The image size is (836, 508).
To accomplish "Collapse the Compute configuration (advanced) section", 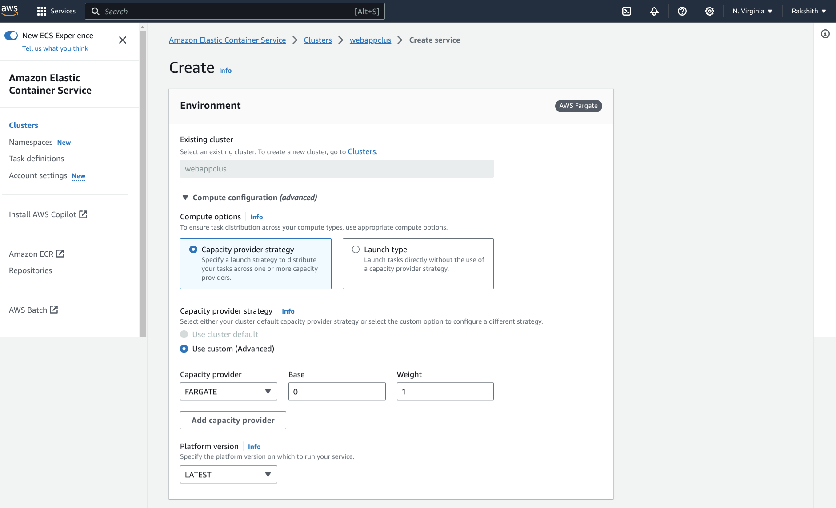I will coord(185,198).
